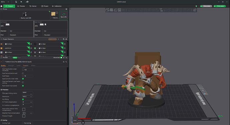Open the Textured plate type dropdown
Image resolution: width=230 pixels, height=125 pixels.
tap(55, 18)
